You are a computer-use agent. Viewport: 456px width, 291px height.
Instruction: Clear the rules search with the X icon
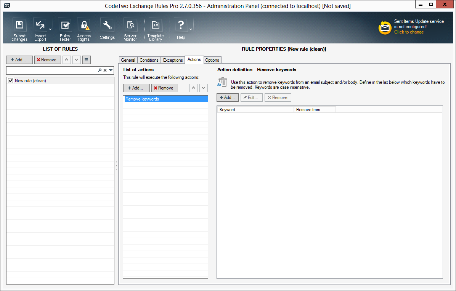click(x=105, y=70)
